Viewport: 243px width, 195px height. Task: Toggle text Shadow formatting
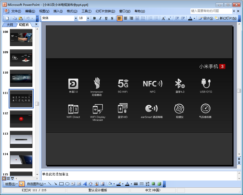point(112,18)
